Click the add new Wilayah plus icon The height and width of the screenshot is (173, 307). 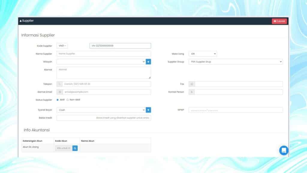tap(148, 61)
